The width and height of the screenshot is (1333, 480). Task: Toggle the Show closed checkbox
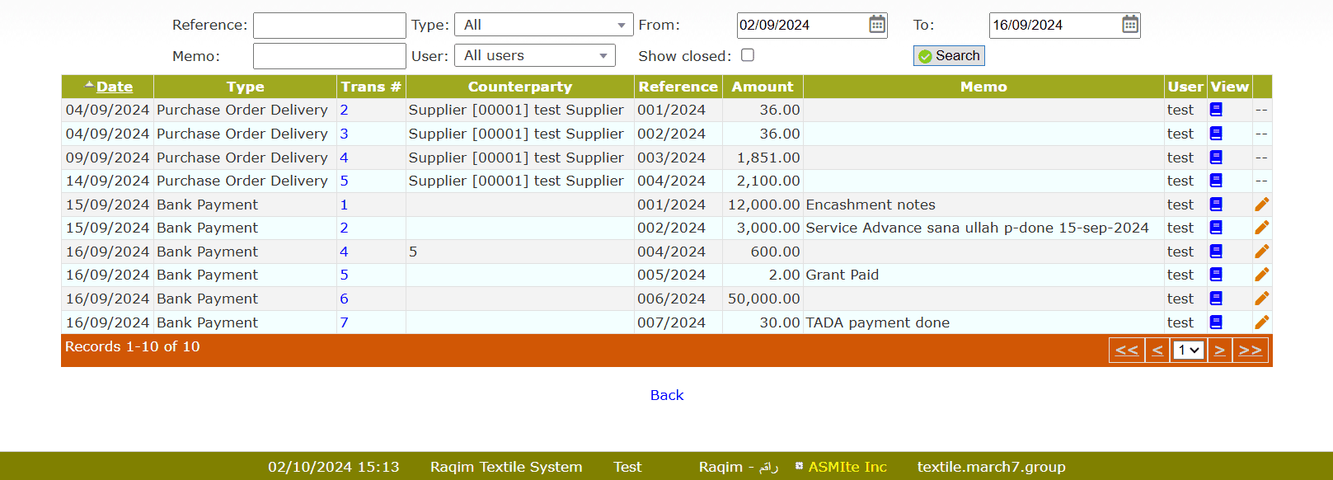[x=748, y=55]
